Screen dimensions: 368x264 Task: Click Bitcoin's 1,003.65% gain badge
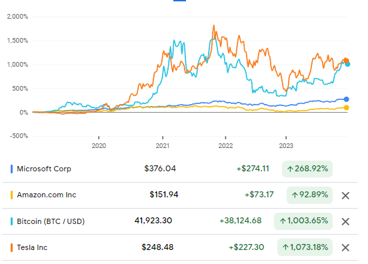tap(303, 221)
